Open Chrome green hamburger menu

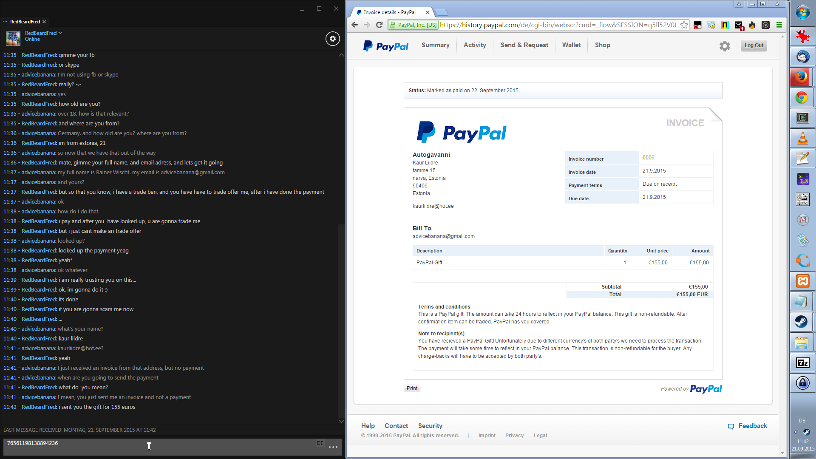pyautogui.click(x=779, y=25)
